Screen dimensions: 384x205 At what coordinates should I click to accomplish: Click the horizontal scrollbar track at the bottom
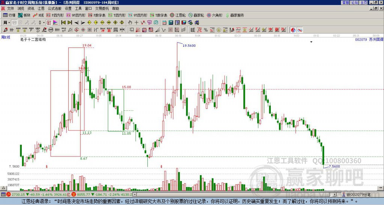pyautogui.click(x=235, y=195)
